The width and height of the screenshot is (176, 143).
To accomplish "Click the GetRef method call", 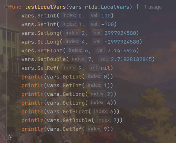I will tap(72, 129).
